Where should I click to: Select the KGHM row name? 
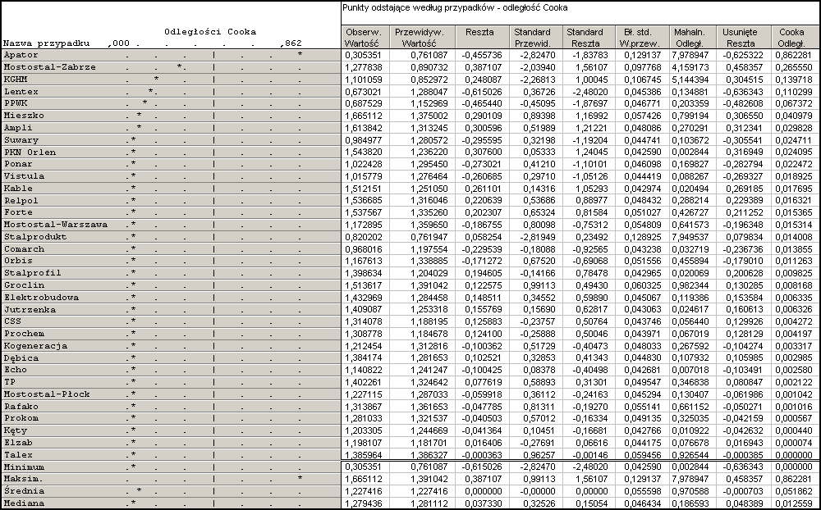[x=15, y=79]
